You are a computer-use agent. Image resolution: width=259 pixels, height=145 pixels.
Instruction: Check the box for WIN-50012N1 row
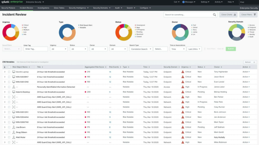[9, 112]
